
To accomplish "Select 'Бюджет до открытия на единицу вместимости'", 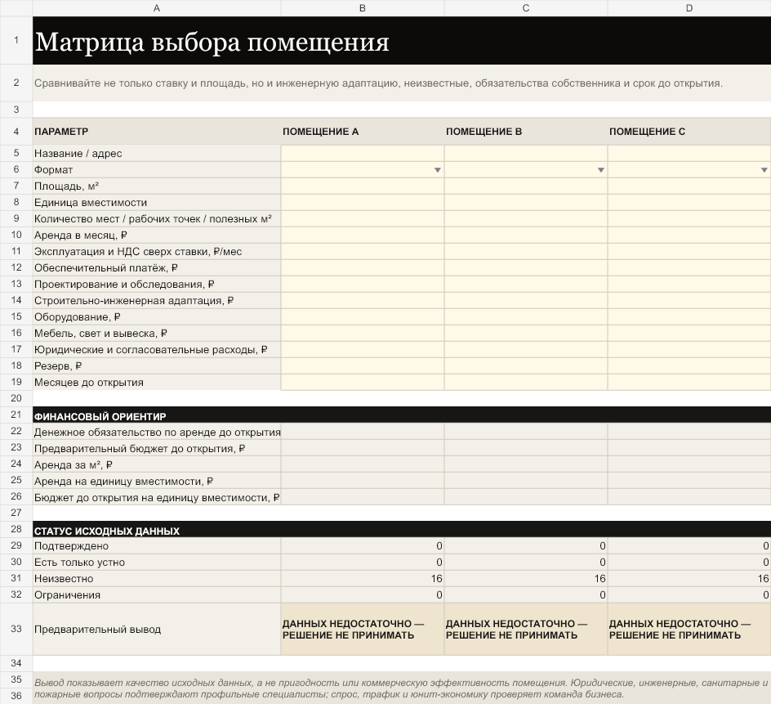I will pyautogui.click(x=157, y=497).
